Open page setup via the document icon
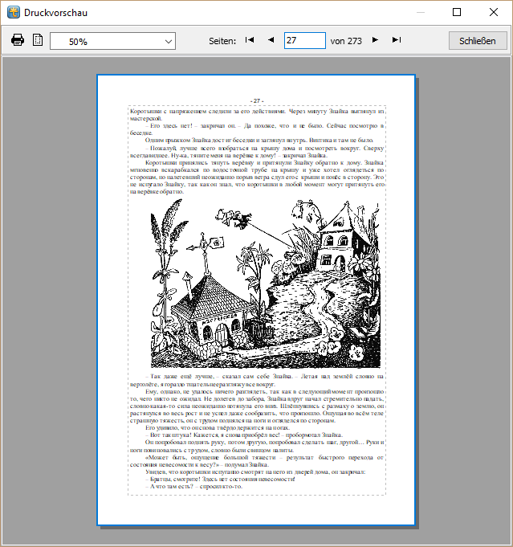Image resolution: width=513 pixels, height=547 pixels. pyautogui.click(x=38, y=40)
